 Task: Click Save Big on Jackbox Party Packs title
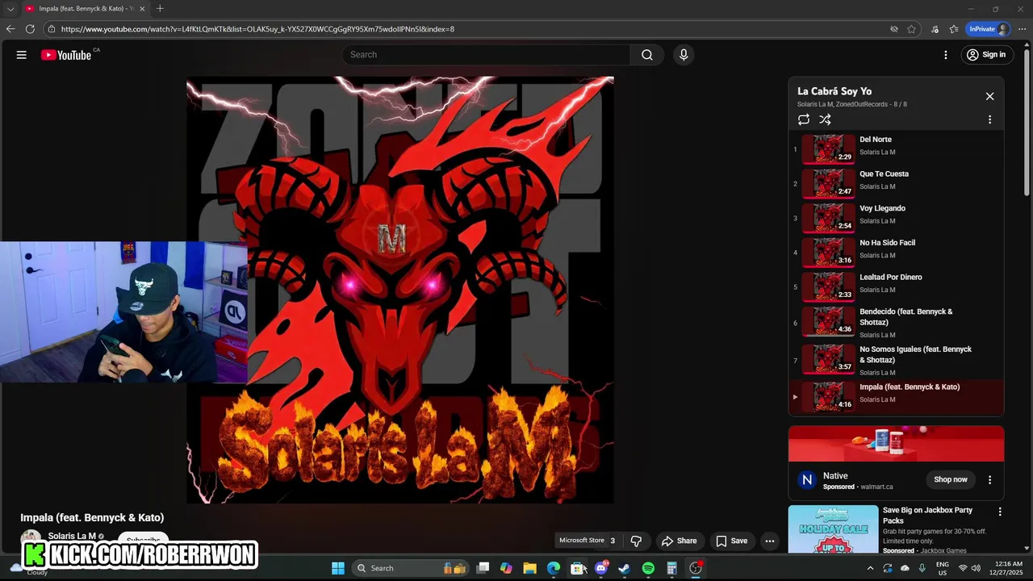(927, 515)
